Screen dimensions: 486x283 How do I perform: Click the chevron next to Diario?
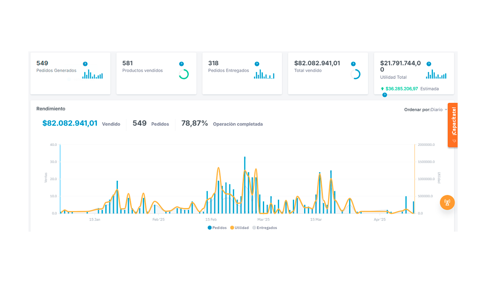(x=446, y=110)
